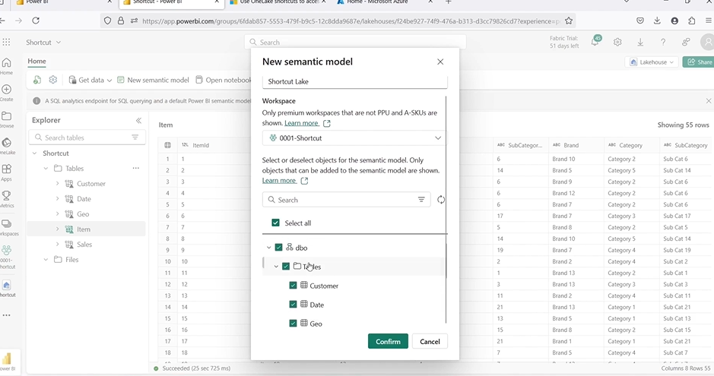Viewport: 714px width, 376px height.
Task: Switch to Use OneLake shortcuts browser tab
Action: pos(278,2)
